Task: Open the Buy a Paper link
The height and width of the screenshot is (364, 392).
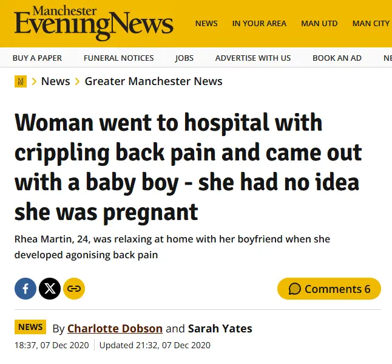Action: pyautogui.click(x=37, y=58)
